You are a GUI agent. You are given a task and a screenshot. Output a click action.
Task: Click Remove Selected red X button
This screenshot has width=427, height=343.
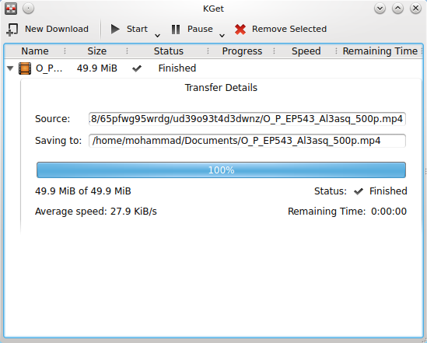(x=281, y=29)
